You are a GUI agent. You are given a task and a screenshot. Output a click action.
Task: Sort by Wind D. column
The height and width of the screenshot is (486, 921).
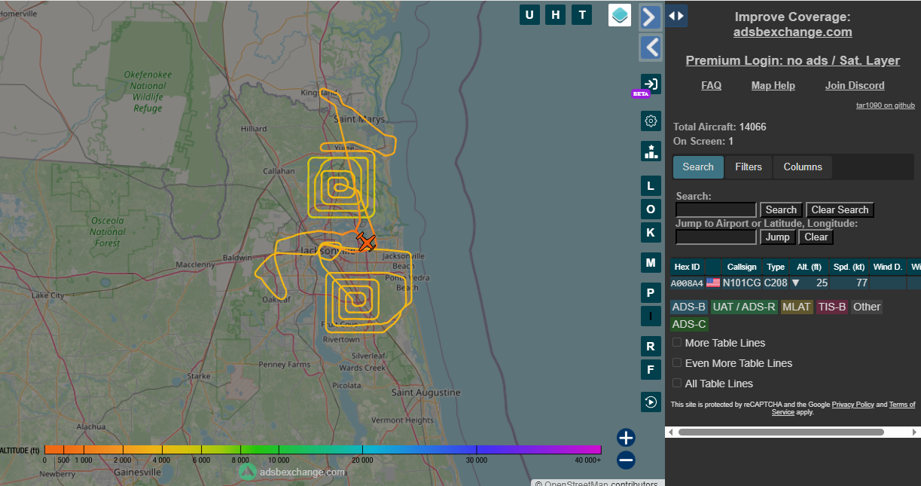[x=887, y=267]
